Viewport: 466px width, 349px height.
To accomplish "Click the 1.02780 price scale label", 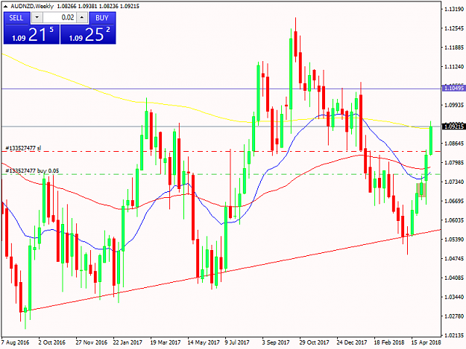I will click(x=454, y=316).
